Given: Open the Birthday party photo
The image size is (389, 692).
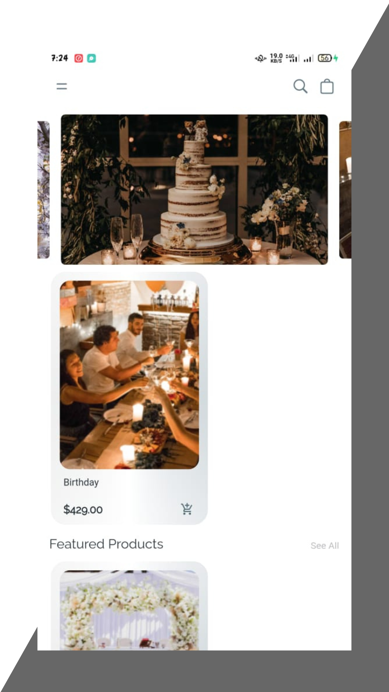Looking at the screenshot, I should [129, 375].
